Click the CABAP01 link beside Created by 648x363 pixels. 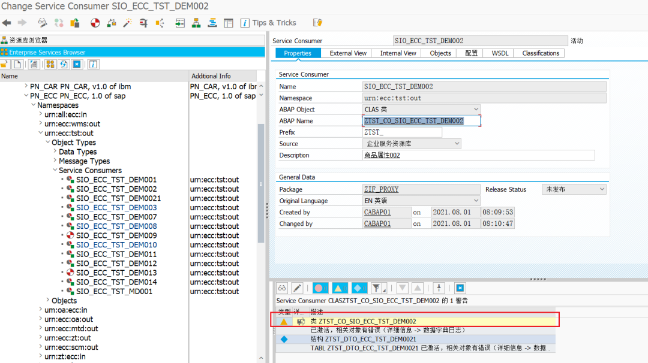click(377, 212)
